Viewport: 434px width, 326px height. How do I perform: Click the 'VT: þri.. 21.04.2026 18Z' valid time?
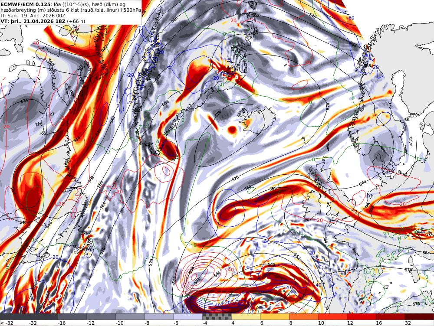33,21
